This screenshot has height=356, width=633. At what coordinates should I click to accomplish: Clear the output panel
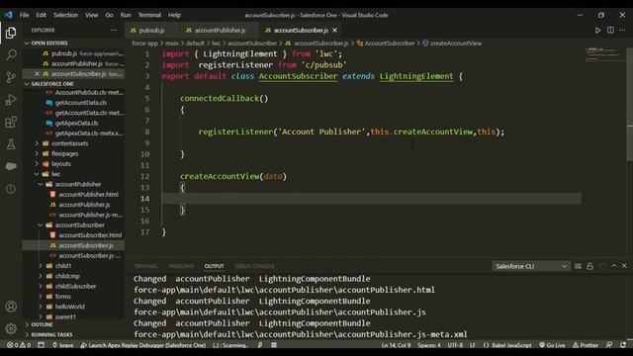578,266
